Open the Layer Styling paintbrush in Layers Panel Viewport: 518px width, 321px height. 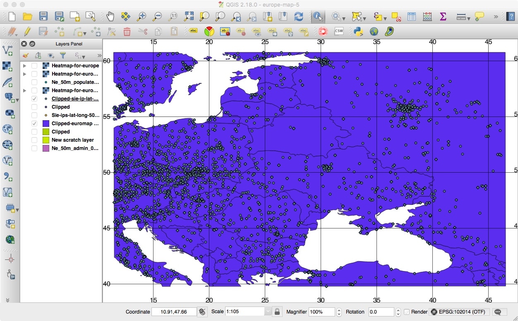coord(26,55)
